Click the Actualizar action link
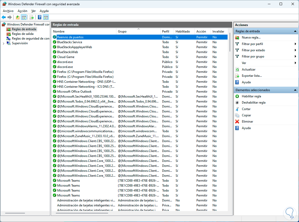This screenshot has height=222, width=299. tap(248, 69)
